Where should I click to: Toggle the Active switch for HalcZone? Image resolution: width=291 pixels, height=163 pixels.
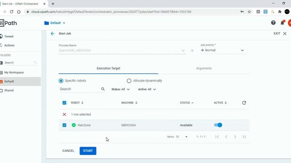[218, 125]
